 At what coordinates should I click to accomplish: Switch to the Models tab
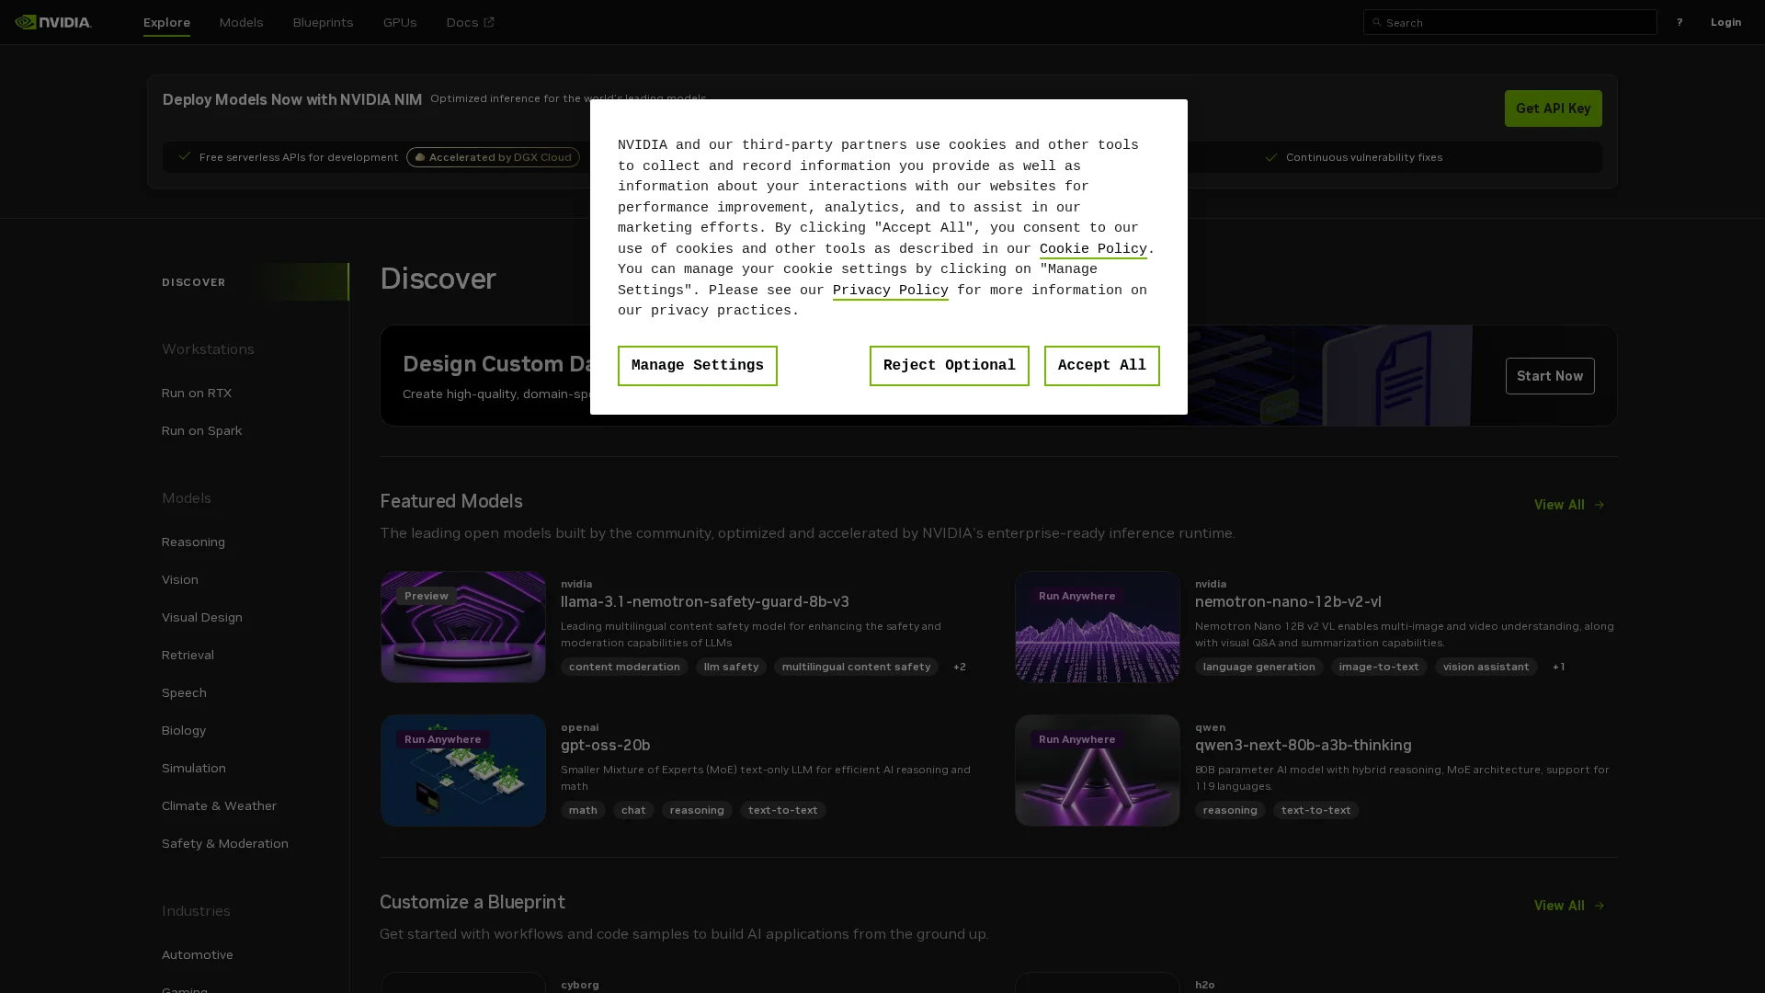(x=241, y=22)
